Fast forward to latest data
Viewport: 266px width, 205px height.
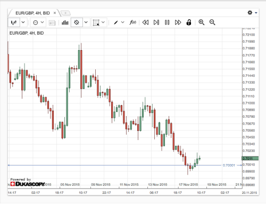(178, 22)
